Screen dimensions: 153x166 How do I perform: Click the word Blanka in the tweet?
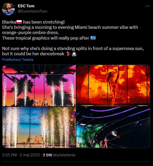[9, 22]
